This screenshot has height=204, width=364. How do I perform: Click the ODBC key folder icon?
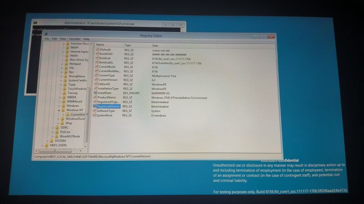tap(57, 127)
